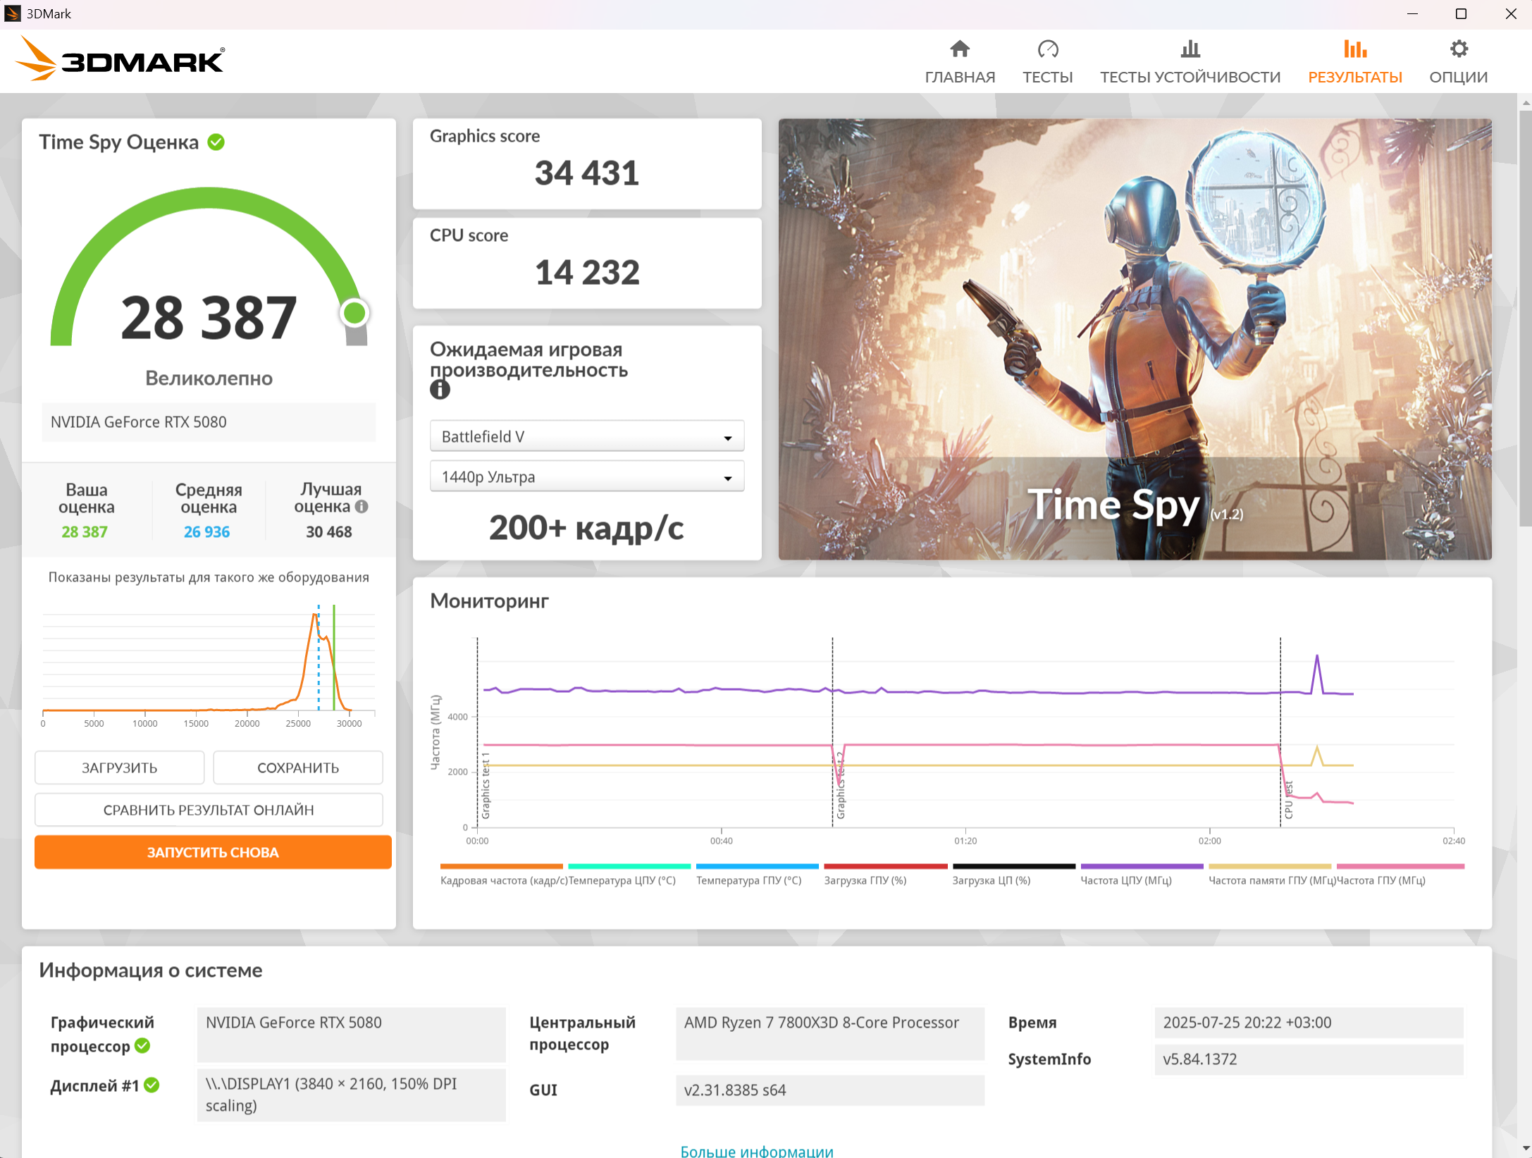Switch to the Results tab
1532x1158 pixels.
1354,77
